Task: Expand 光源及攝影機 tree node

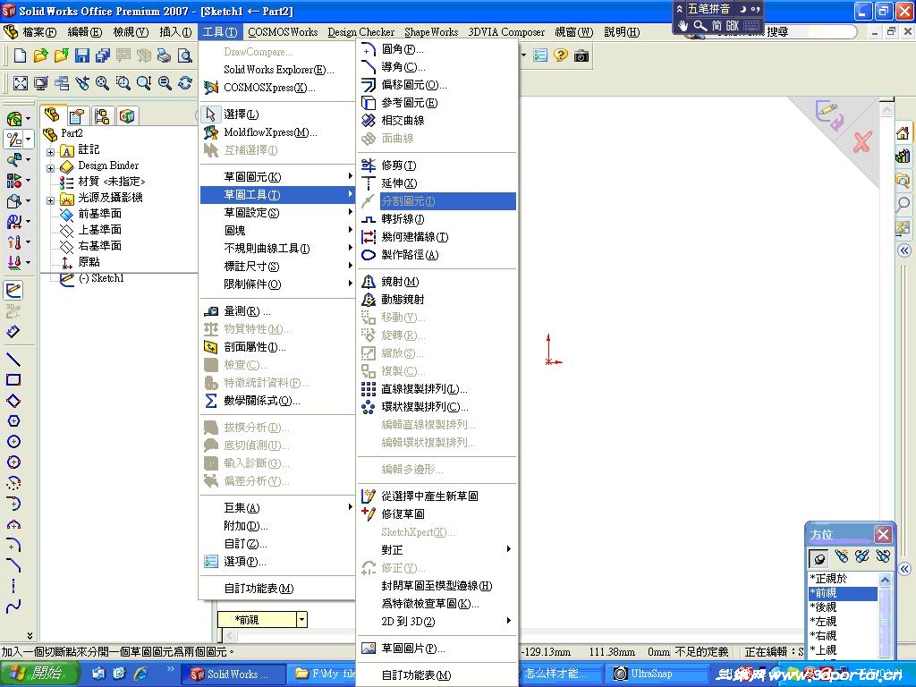Action: (51, 200)
